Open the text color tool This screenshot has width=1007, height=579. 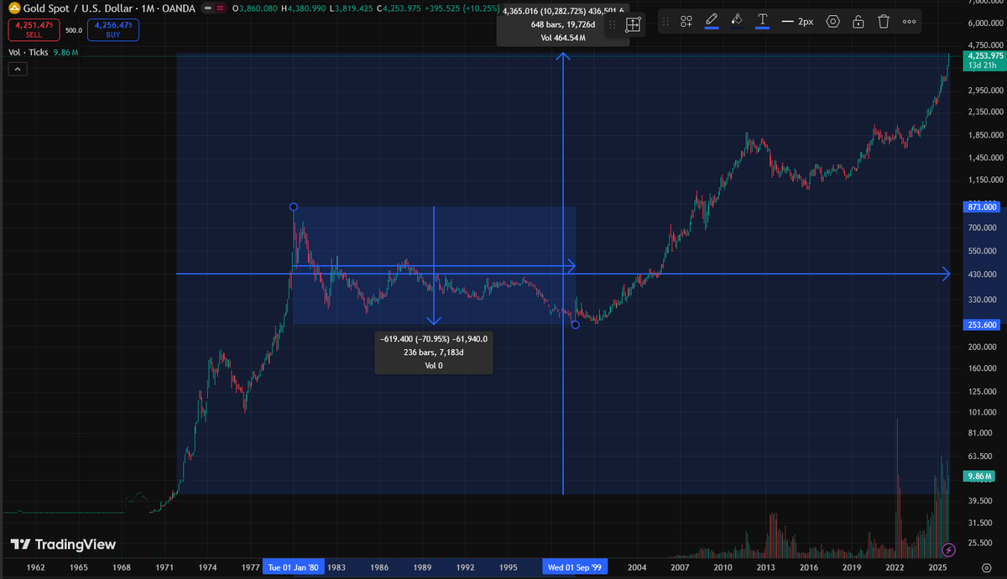coord(762,21)
